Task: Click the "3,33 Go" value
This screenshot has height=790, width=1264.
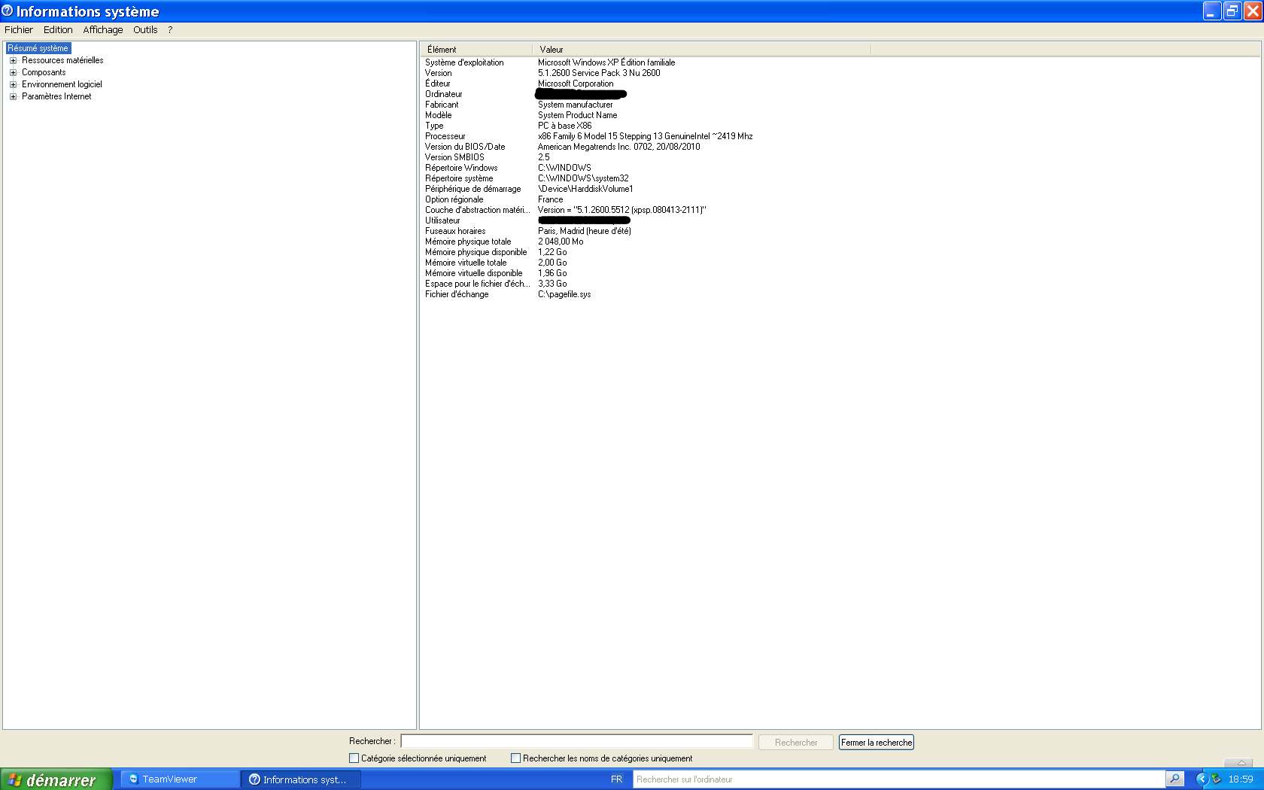Action: tap(552, 284)
